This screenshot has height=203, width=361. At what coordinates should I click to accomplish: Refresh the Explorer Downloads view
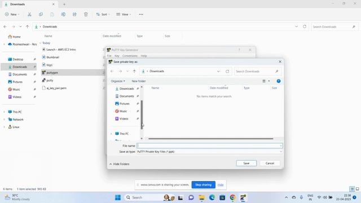point(305,27)
